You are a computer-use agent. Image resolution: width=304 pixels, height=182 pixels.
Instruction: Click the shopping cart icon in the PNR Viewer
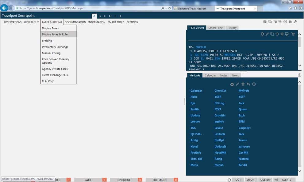pos(293,34)
